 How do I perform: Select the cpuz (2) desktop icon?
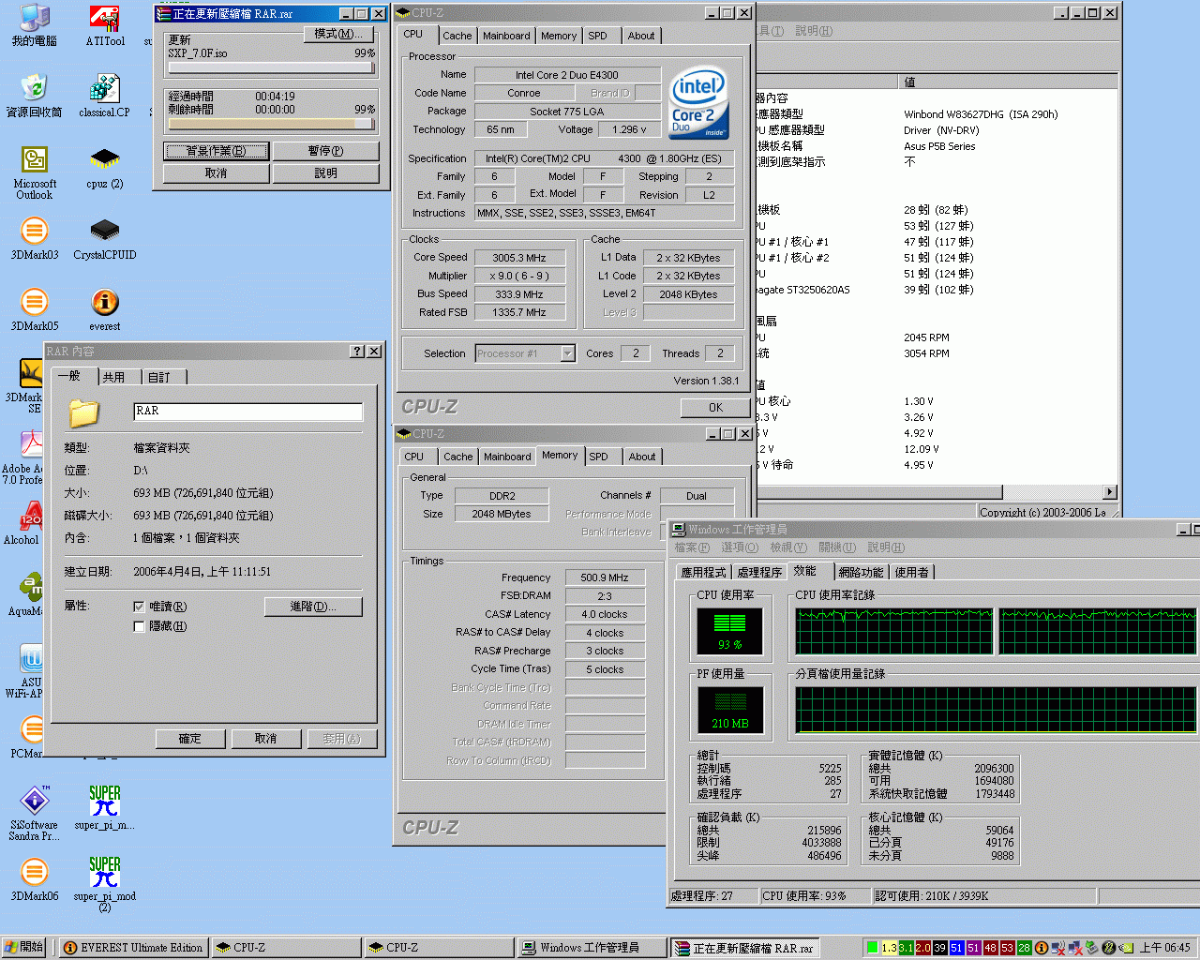click(105, 167)
